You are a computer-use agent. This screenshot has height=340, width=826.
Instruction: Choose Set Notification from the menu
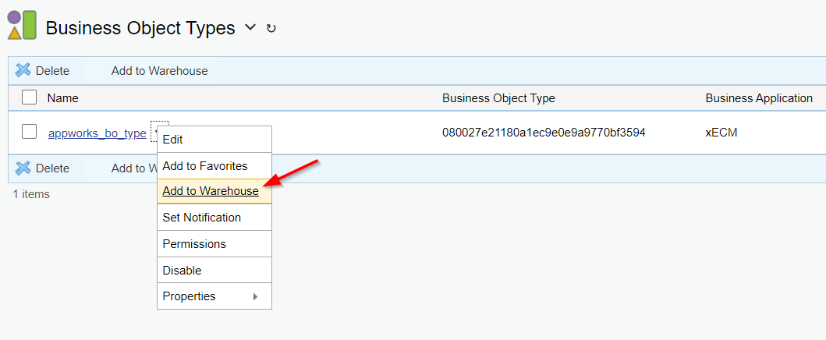(x=201, y=218)
